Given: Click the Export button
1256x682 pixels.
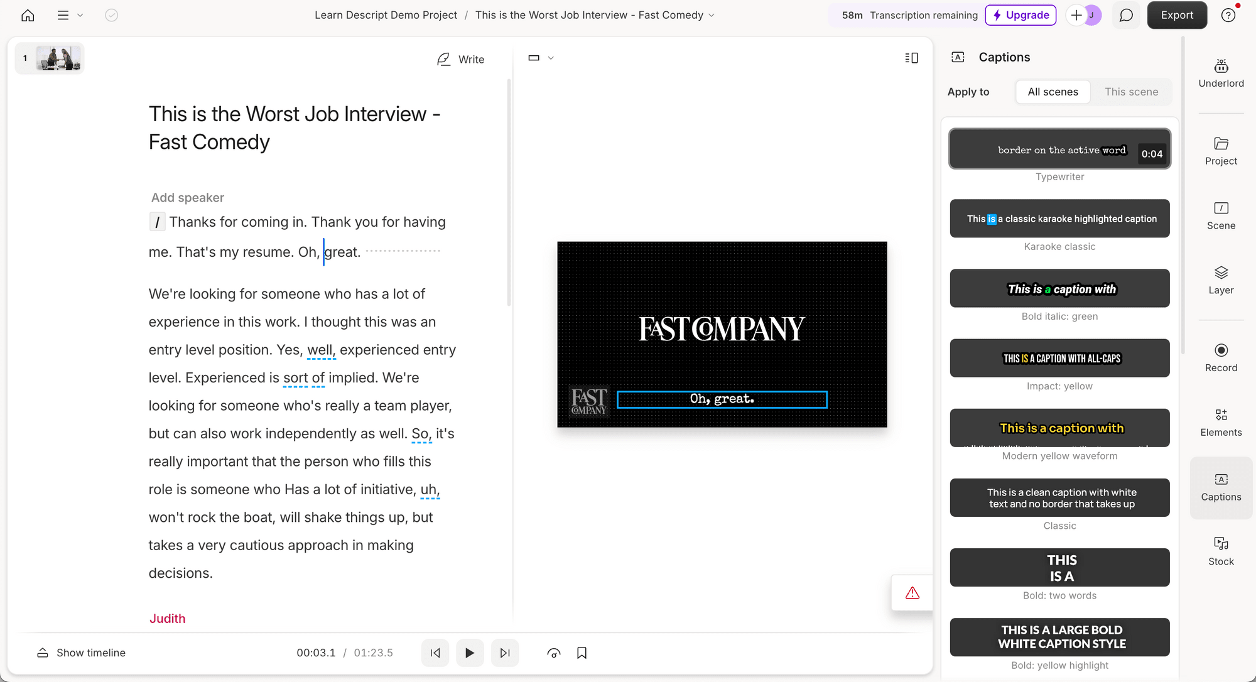Looking at the screenshot, I should pyautogui.click(x=1177, y=15).
